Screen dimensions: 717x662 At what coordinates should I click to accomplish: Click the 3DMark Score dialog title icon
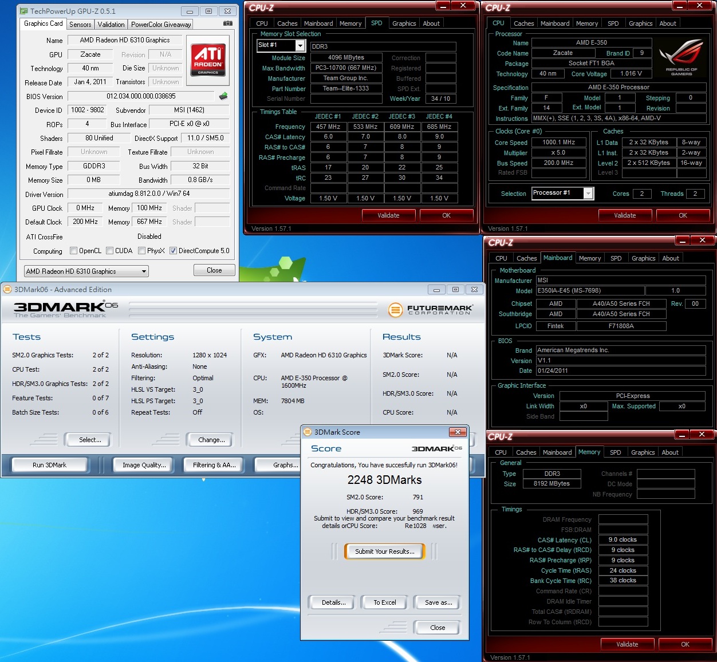[x=308, y=432]
